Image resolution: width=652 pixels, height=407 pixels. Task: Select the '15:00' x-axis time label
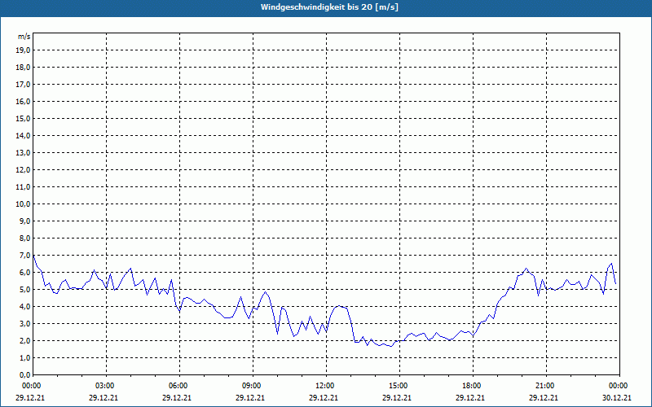[399, 386]
